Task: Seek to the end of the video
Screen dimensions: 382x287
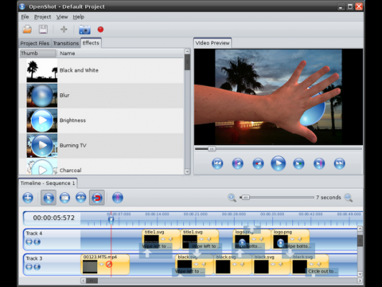Action: pyautogui.click(x=340, y=163)
